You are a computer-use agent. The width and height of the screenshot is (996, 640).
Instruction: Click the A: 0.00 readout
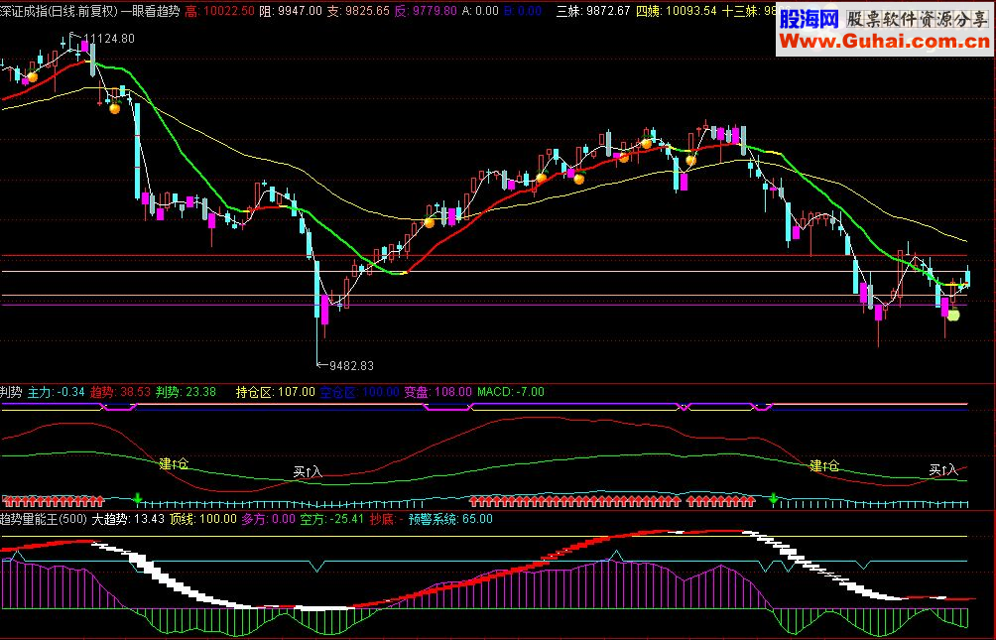click(480, 11)
